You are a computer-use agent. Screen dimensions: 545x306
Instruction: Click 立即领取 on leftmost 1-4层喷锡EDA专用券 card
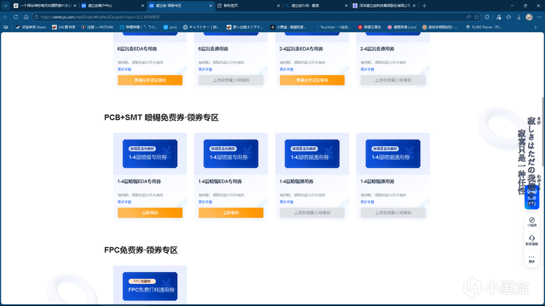click(150, 212)
